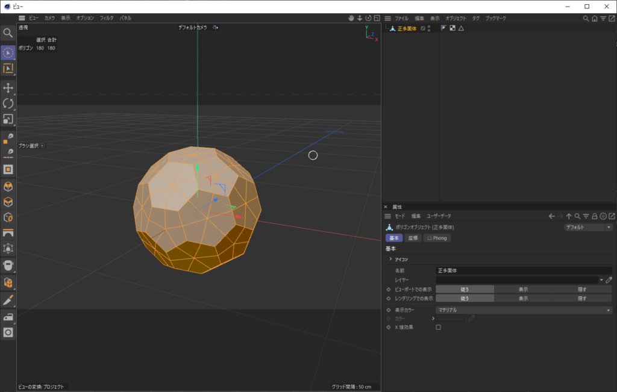Open the デフォルト preset dropdown

click(x=588, y=227)
